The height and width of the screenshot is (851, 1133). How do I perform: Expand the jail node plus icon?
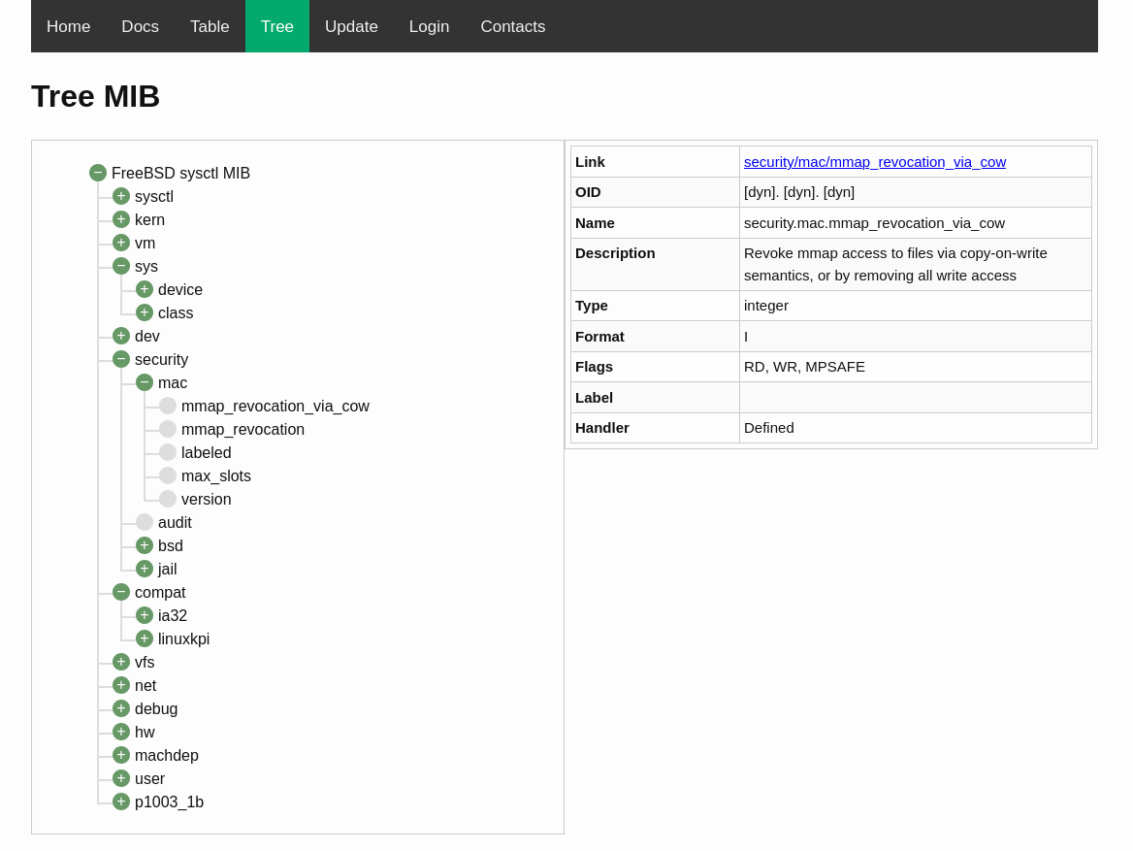tap(145, 569)
